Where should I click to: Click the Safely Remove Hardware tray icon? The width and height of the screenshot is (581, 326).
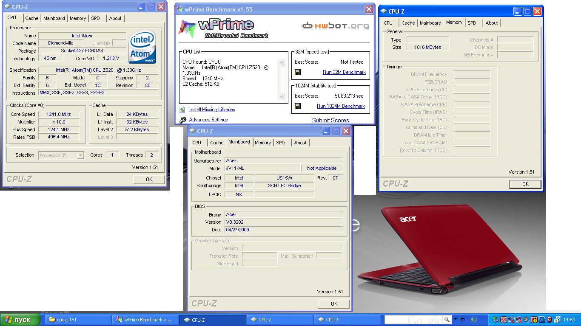pyautogui.click(x=496, y=320)
